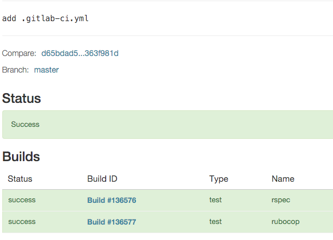Open Build #136576 details
Screen dimensions: 333x240
tap(112, 200)
